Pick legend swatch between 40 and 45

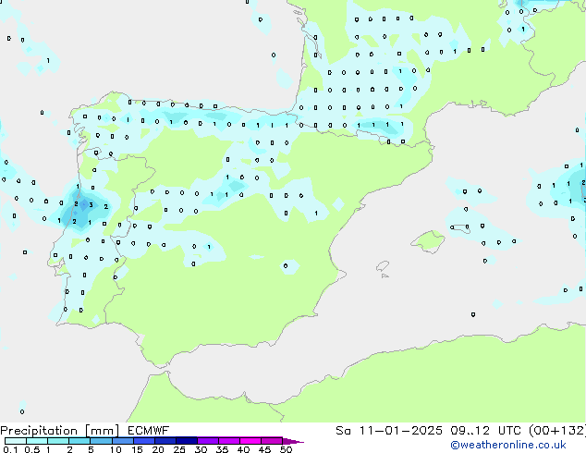(250, 441)
